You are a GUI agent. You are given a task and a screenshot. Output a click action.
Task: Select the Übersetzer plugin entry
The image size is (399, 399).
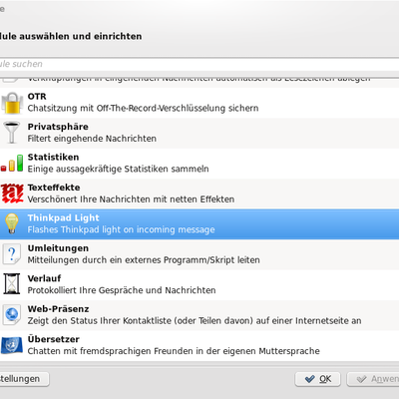(x=199, y=345)
